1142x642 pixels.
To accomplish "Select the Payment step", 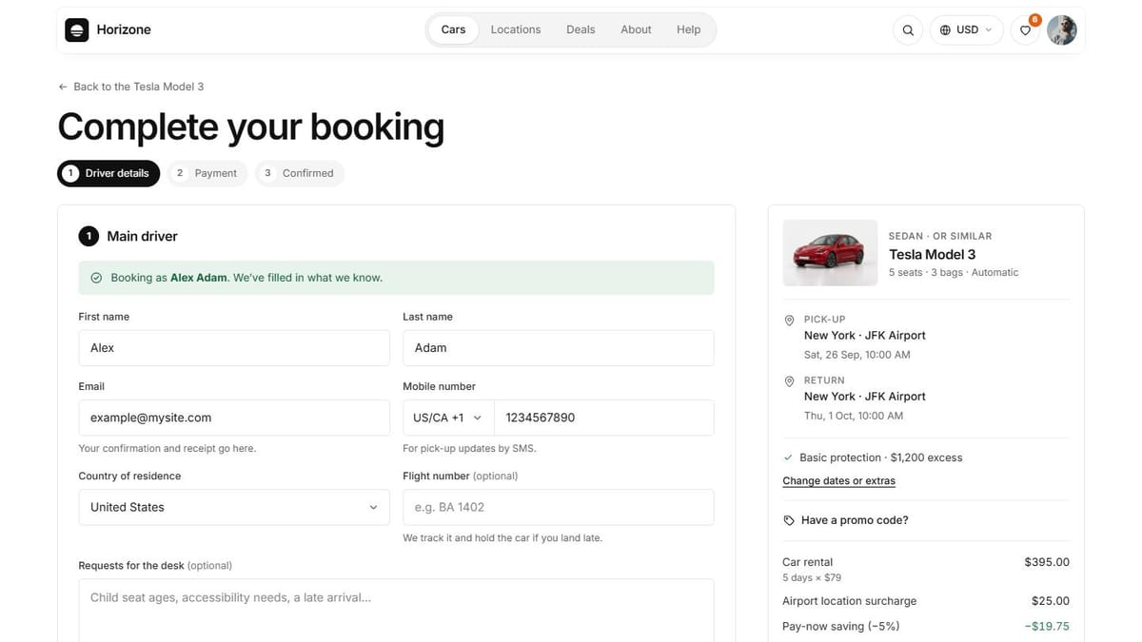I will (x=207, y=173).
